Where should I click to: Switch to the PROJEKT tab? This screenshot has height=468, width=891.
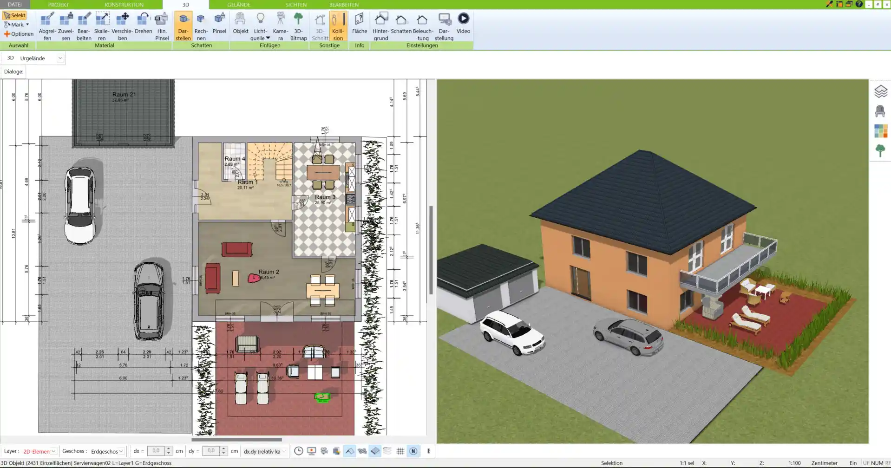59,5
